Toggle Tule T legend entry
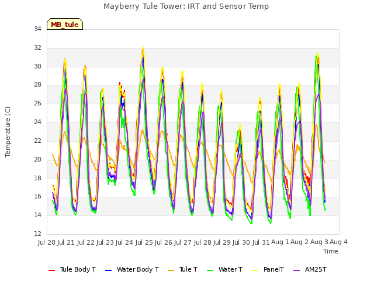The width and height of the screenshot is (374, 281). pos(183,269)
